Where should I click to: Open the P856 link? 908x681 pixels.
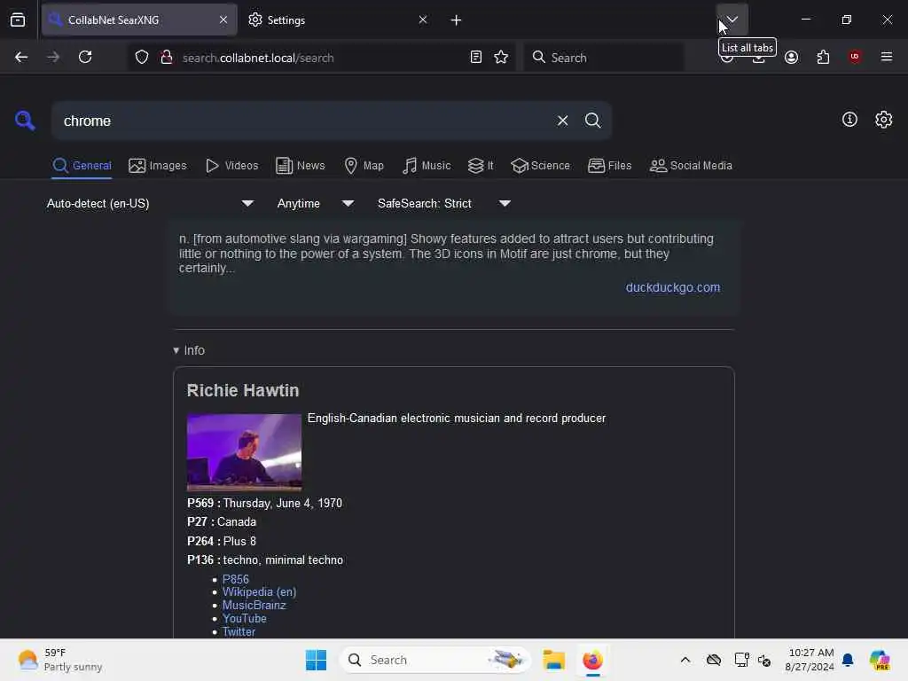point(236,579)
